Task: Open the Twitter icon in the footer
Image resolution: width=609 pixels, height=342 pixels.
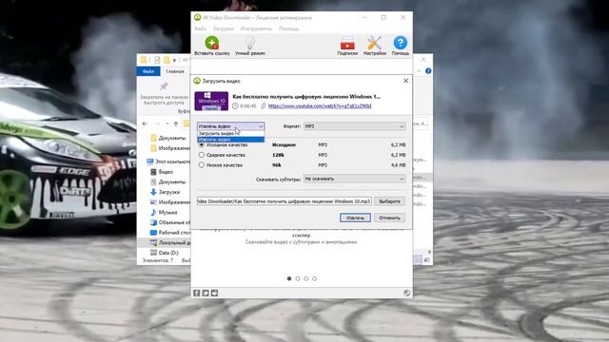Action: point(206,293)
